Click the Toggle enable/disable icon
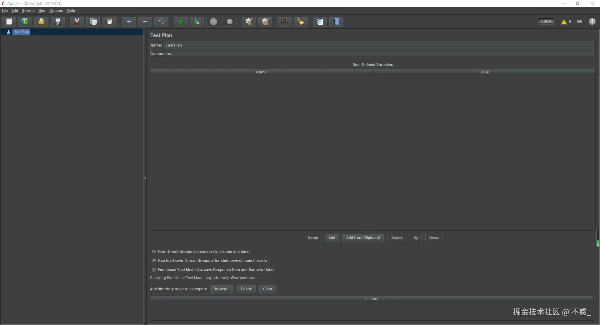The image size is (600, 325). tap(162, 22)
